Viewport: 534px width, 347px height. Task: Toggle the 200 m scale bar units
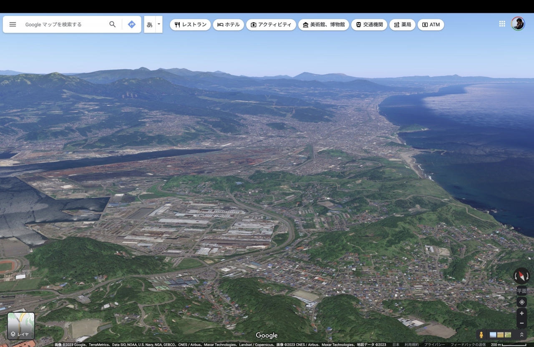(508, 345)
